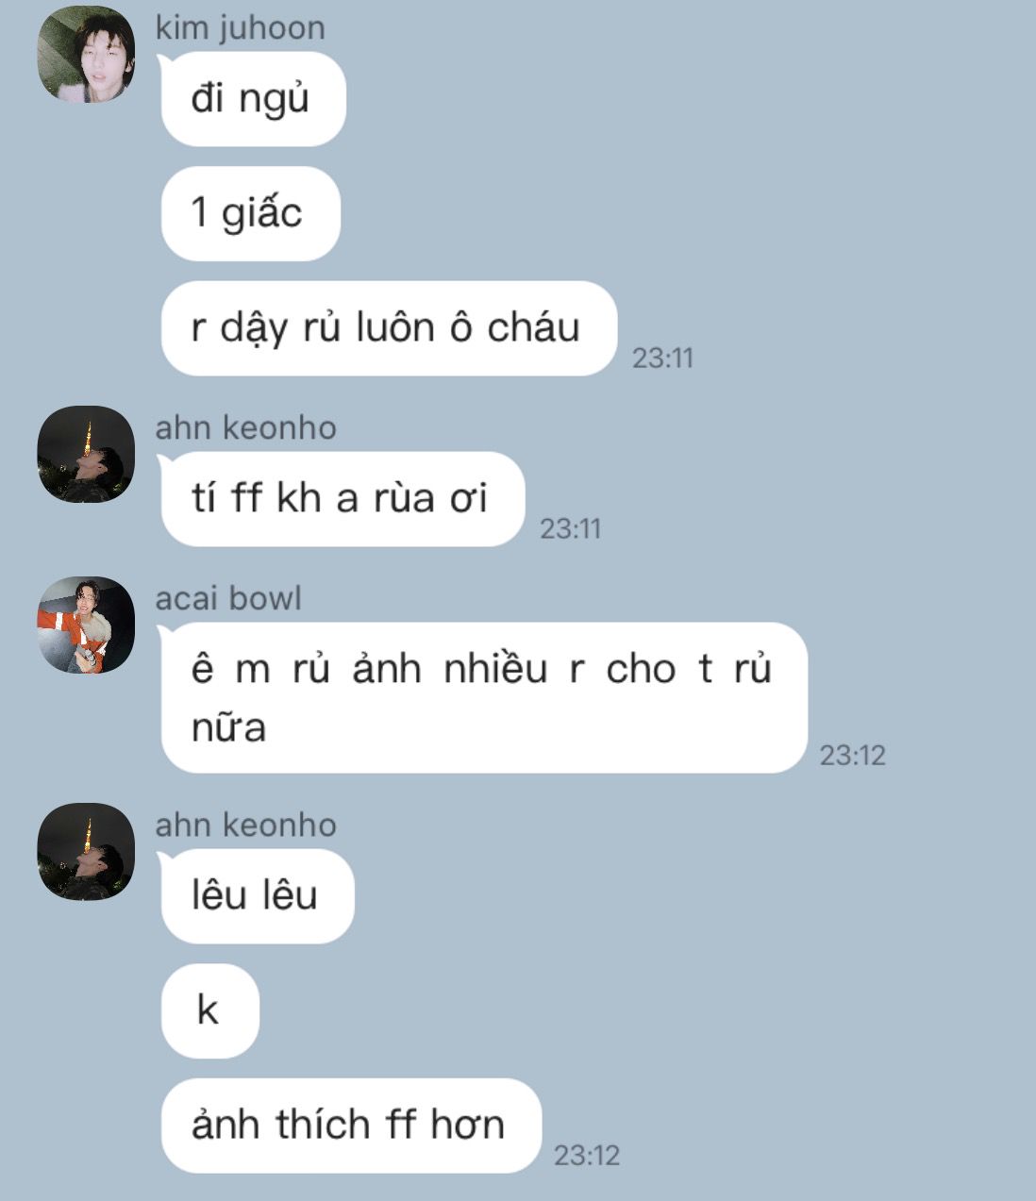The height and width of the screenshot is (1201, 1036).
Task: Tap ahn keonho's avatar beside 'lêu lêu'
Action: [86, 852]
